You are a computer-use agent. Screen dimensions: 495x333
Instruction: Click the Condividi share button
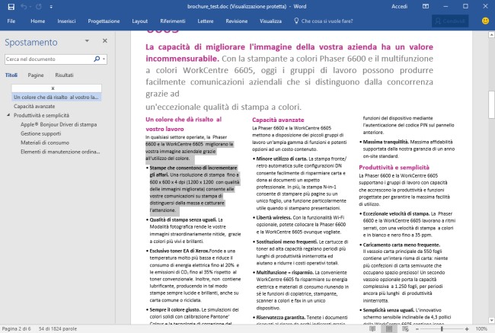[x=450, y=21]
